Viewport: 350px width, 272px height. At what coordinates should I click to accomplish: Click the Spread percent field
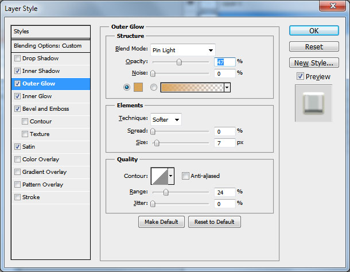click(225, 131)
